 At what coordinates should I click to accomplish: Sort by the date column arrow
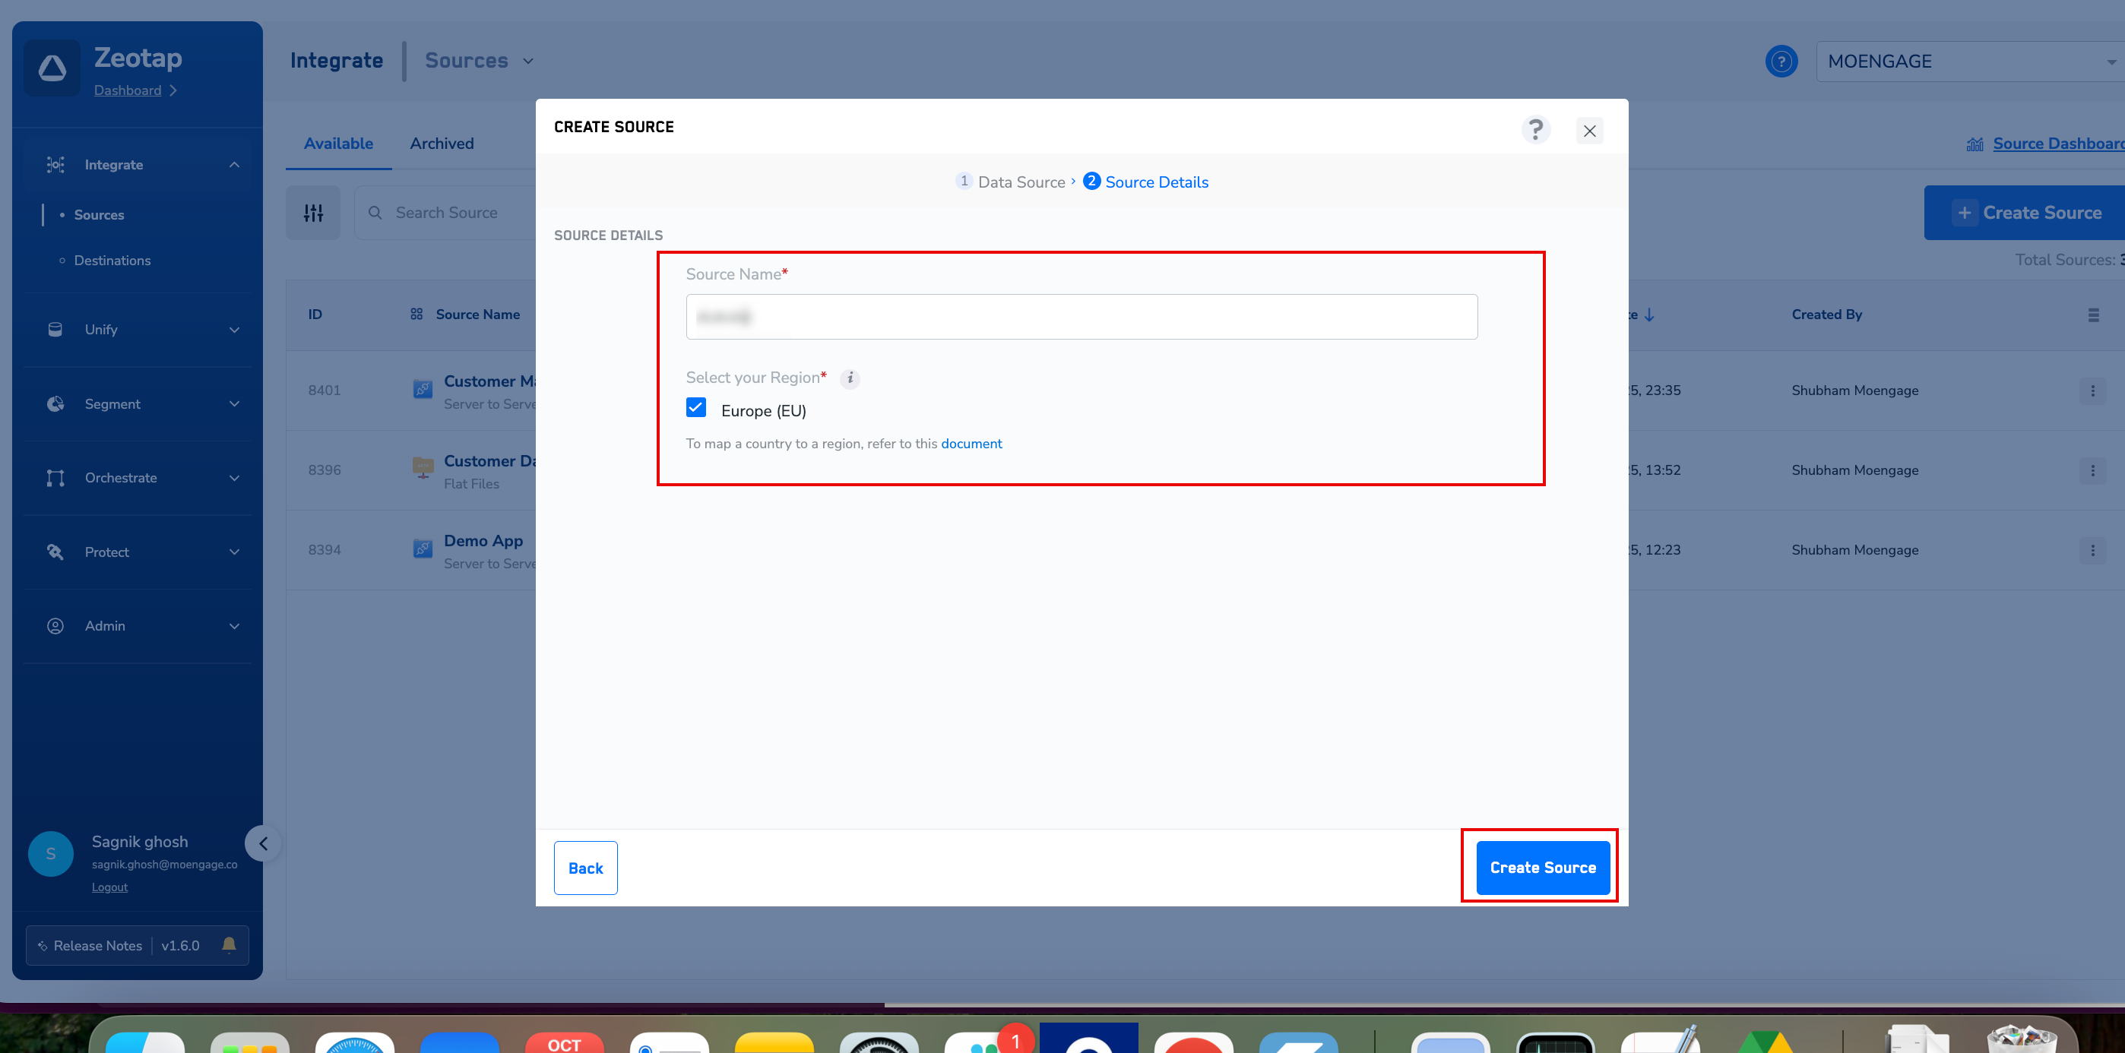tap(1649, 315)
